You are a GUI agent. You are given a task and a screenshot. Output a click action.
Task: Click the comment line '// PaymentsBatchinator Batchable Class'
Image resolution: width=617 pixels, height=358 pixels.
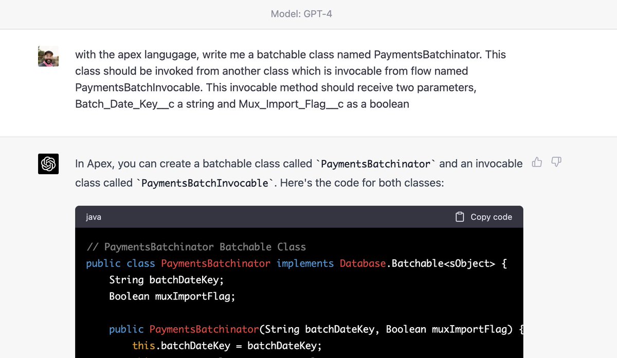click(x=196, y=247)
